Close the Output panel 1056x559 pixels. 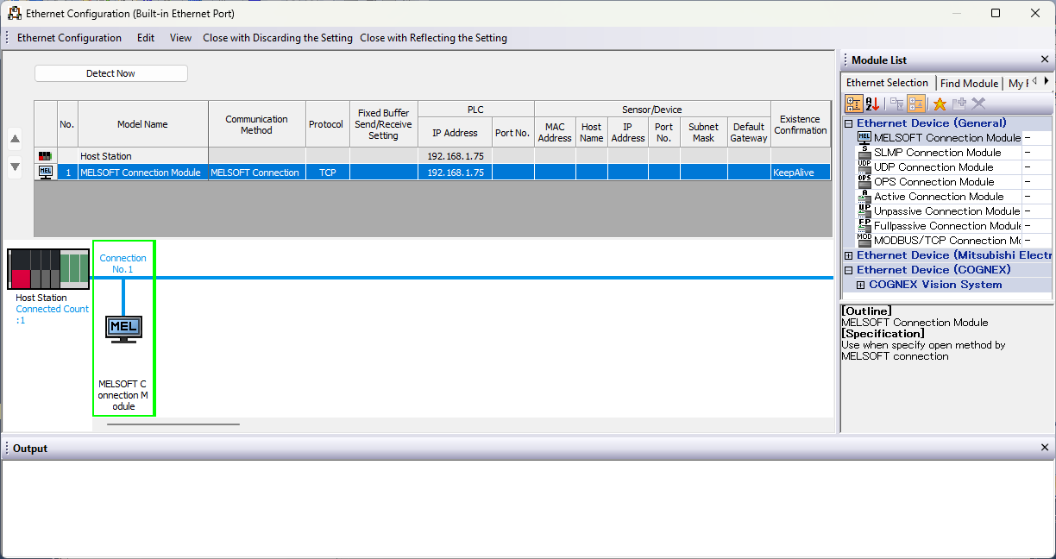(1045, 448)
